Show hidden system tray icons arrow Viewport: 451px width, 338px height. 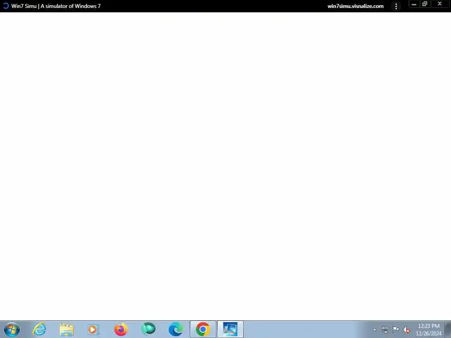coord(374,330)
